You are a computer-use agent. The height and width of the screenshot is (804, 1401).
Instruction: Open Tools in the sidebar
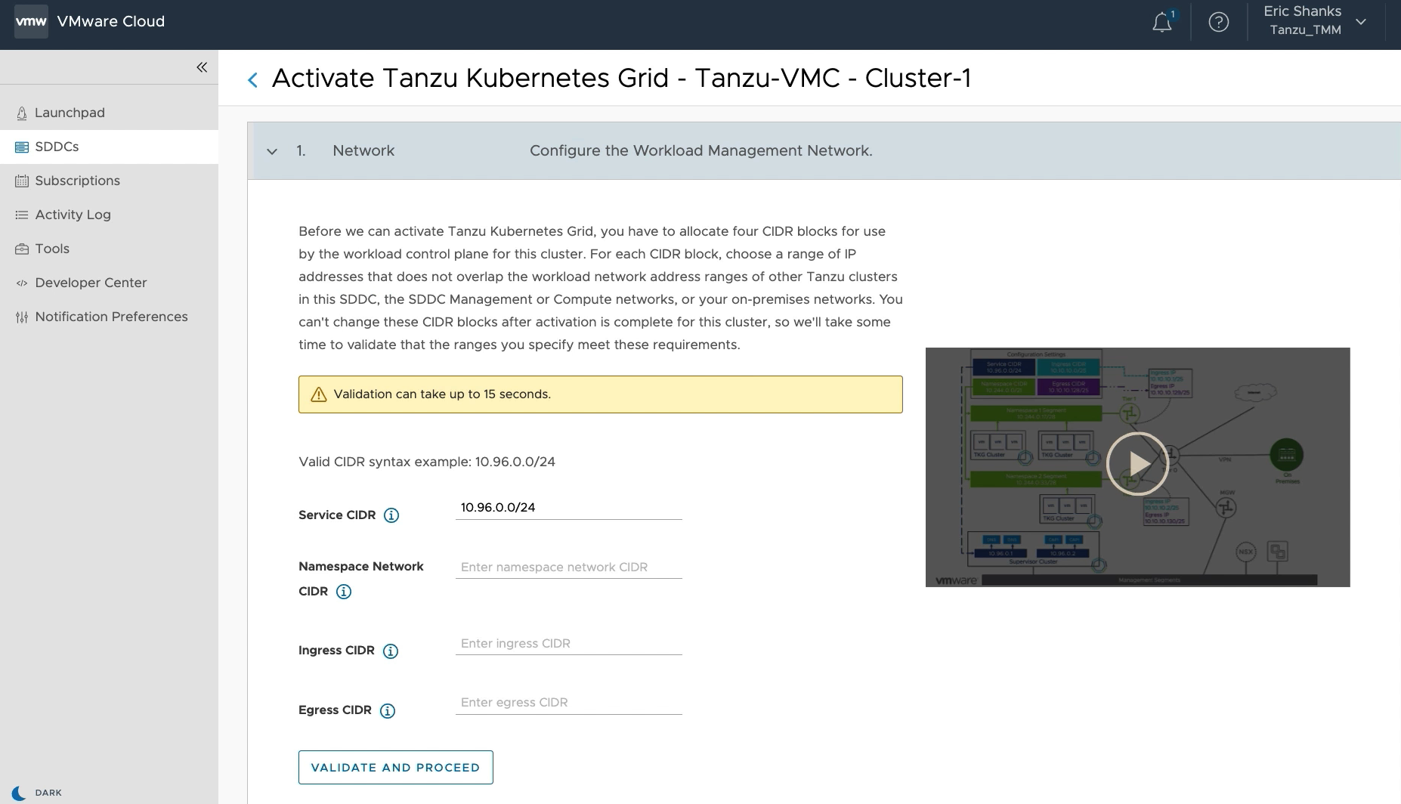tap(109, 249)
